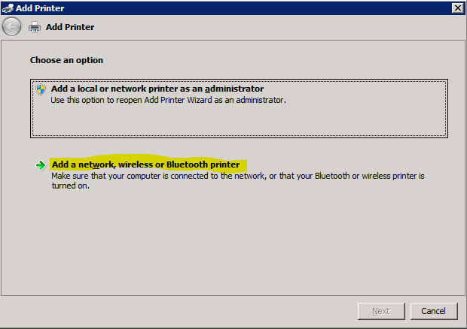Screen dimensions: 467x329
Task: Click 'Use this option to reopen' description text
Action: point(168,99)
